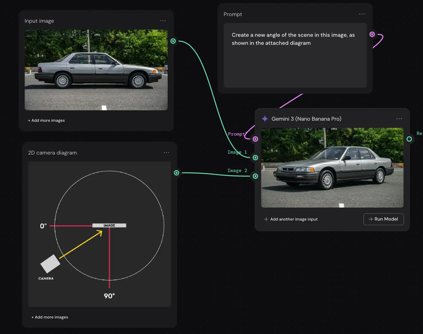
Task: Select the generated angled car output image
Action: click(x=332, y=167)
